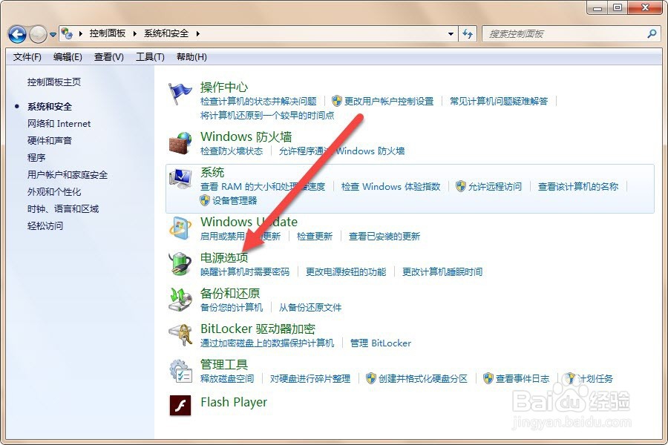Open the address bar history dropdown
Screen dimensions: 668x445
pos(451,33)
